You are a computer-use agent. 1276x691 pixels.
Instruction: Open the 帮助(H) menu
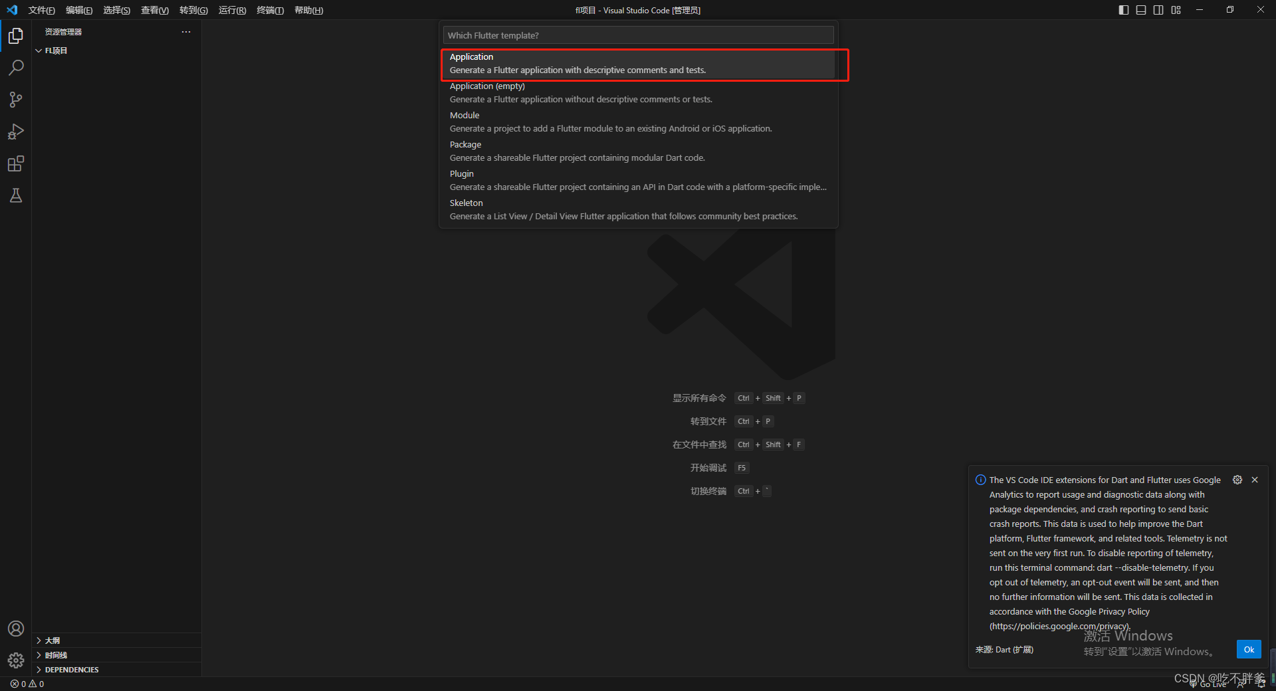tap(309, 10)
